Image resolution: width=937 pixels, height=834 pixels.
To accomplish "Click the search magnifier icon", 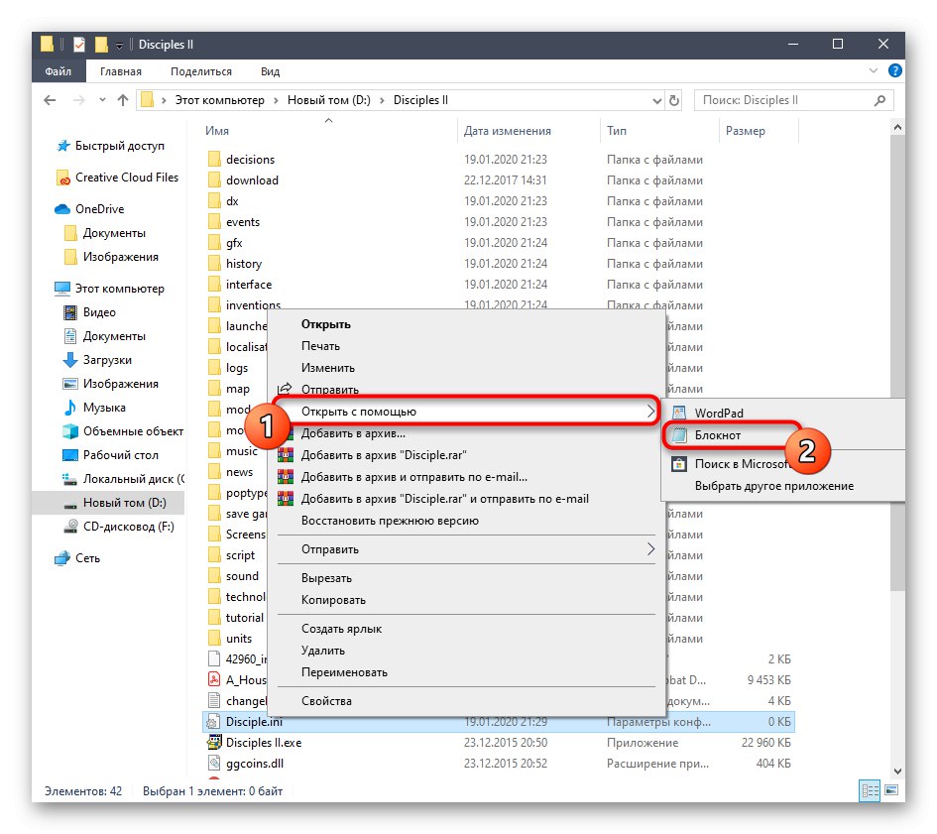I will pyautogui.click(x=879, y=100).
